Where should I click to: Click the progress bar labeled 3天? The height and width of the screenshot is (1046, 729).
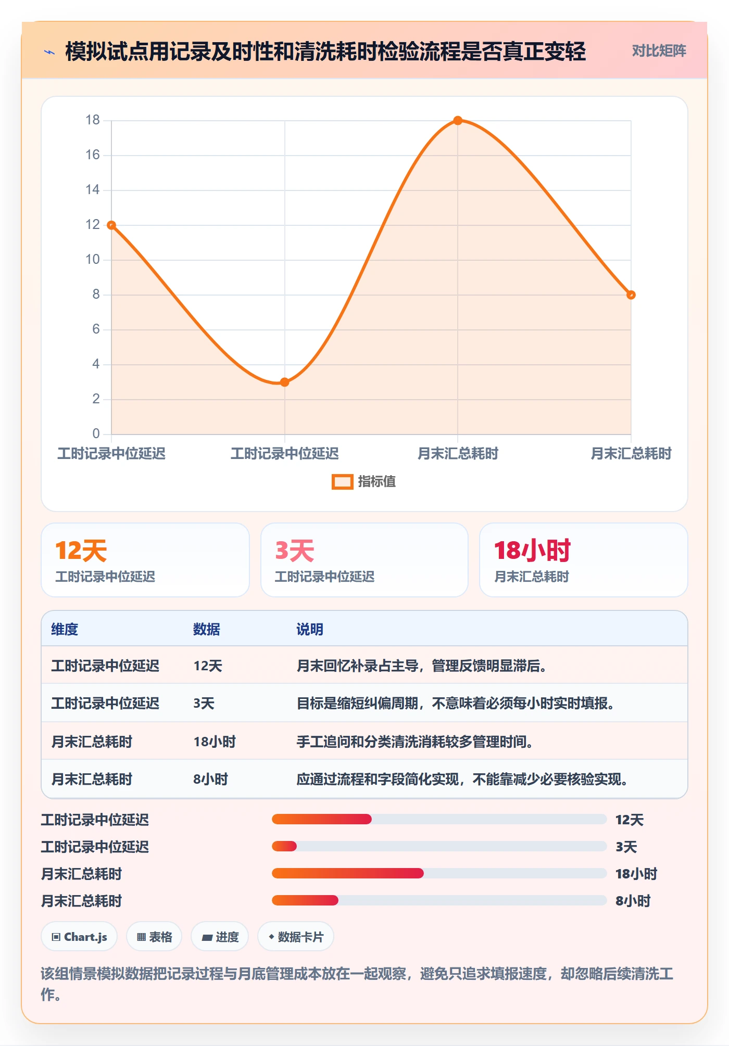(439, 847)
